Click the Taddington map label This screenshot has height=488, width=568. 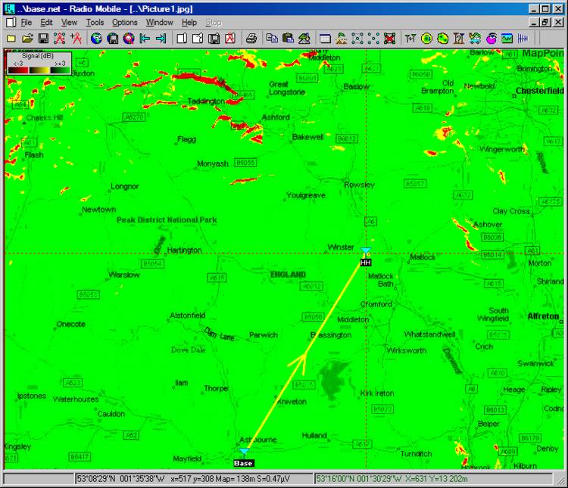[206, 101]
